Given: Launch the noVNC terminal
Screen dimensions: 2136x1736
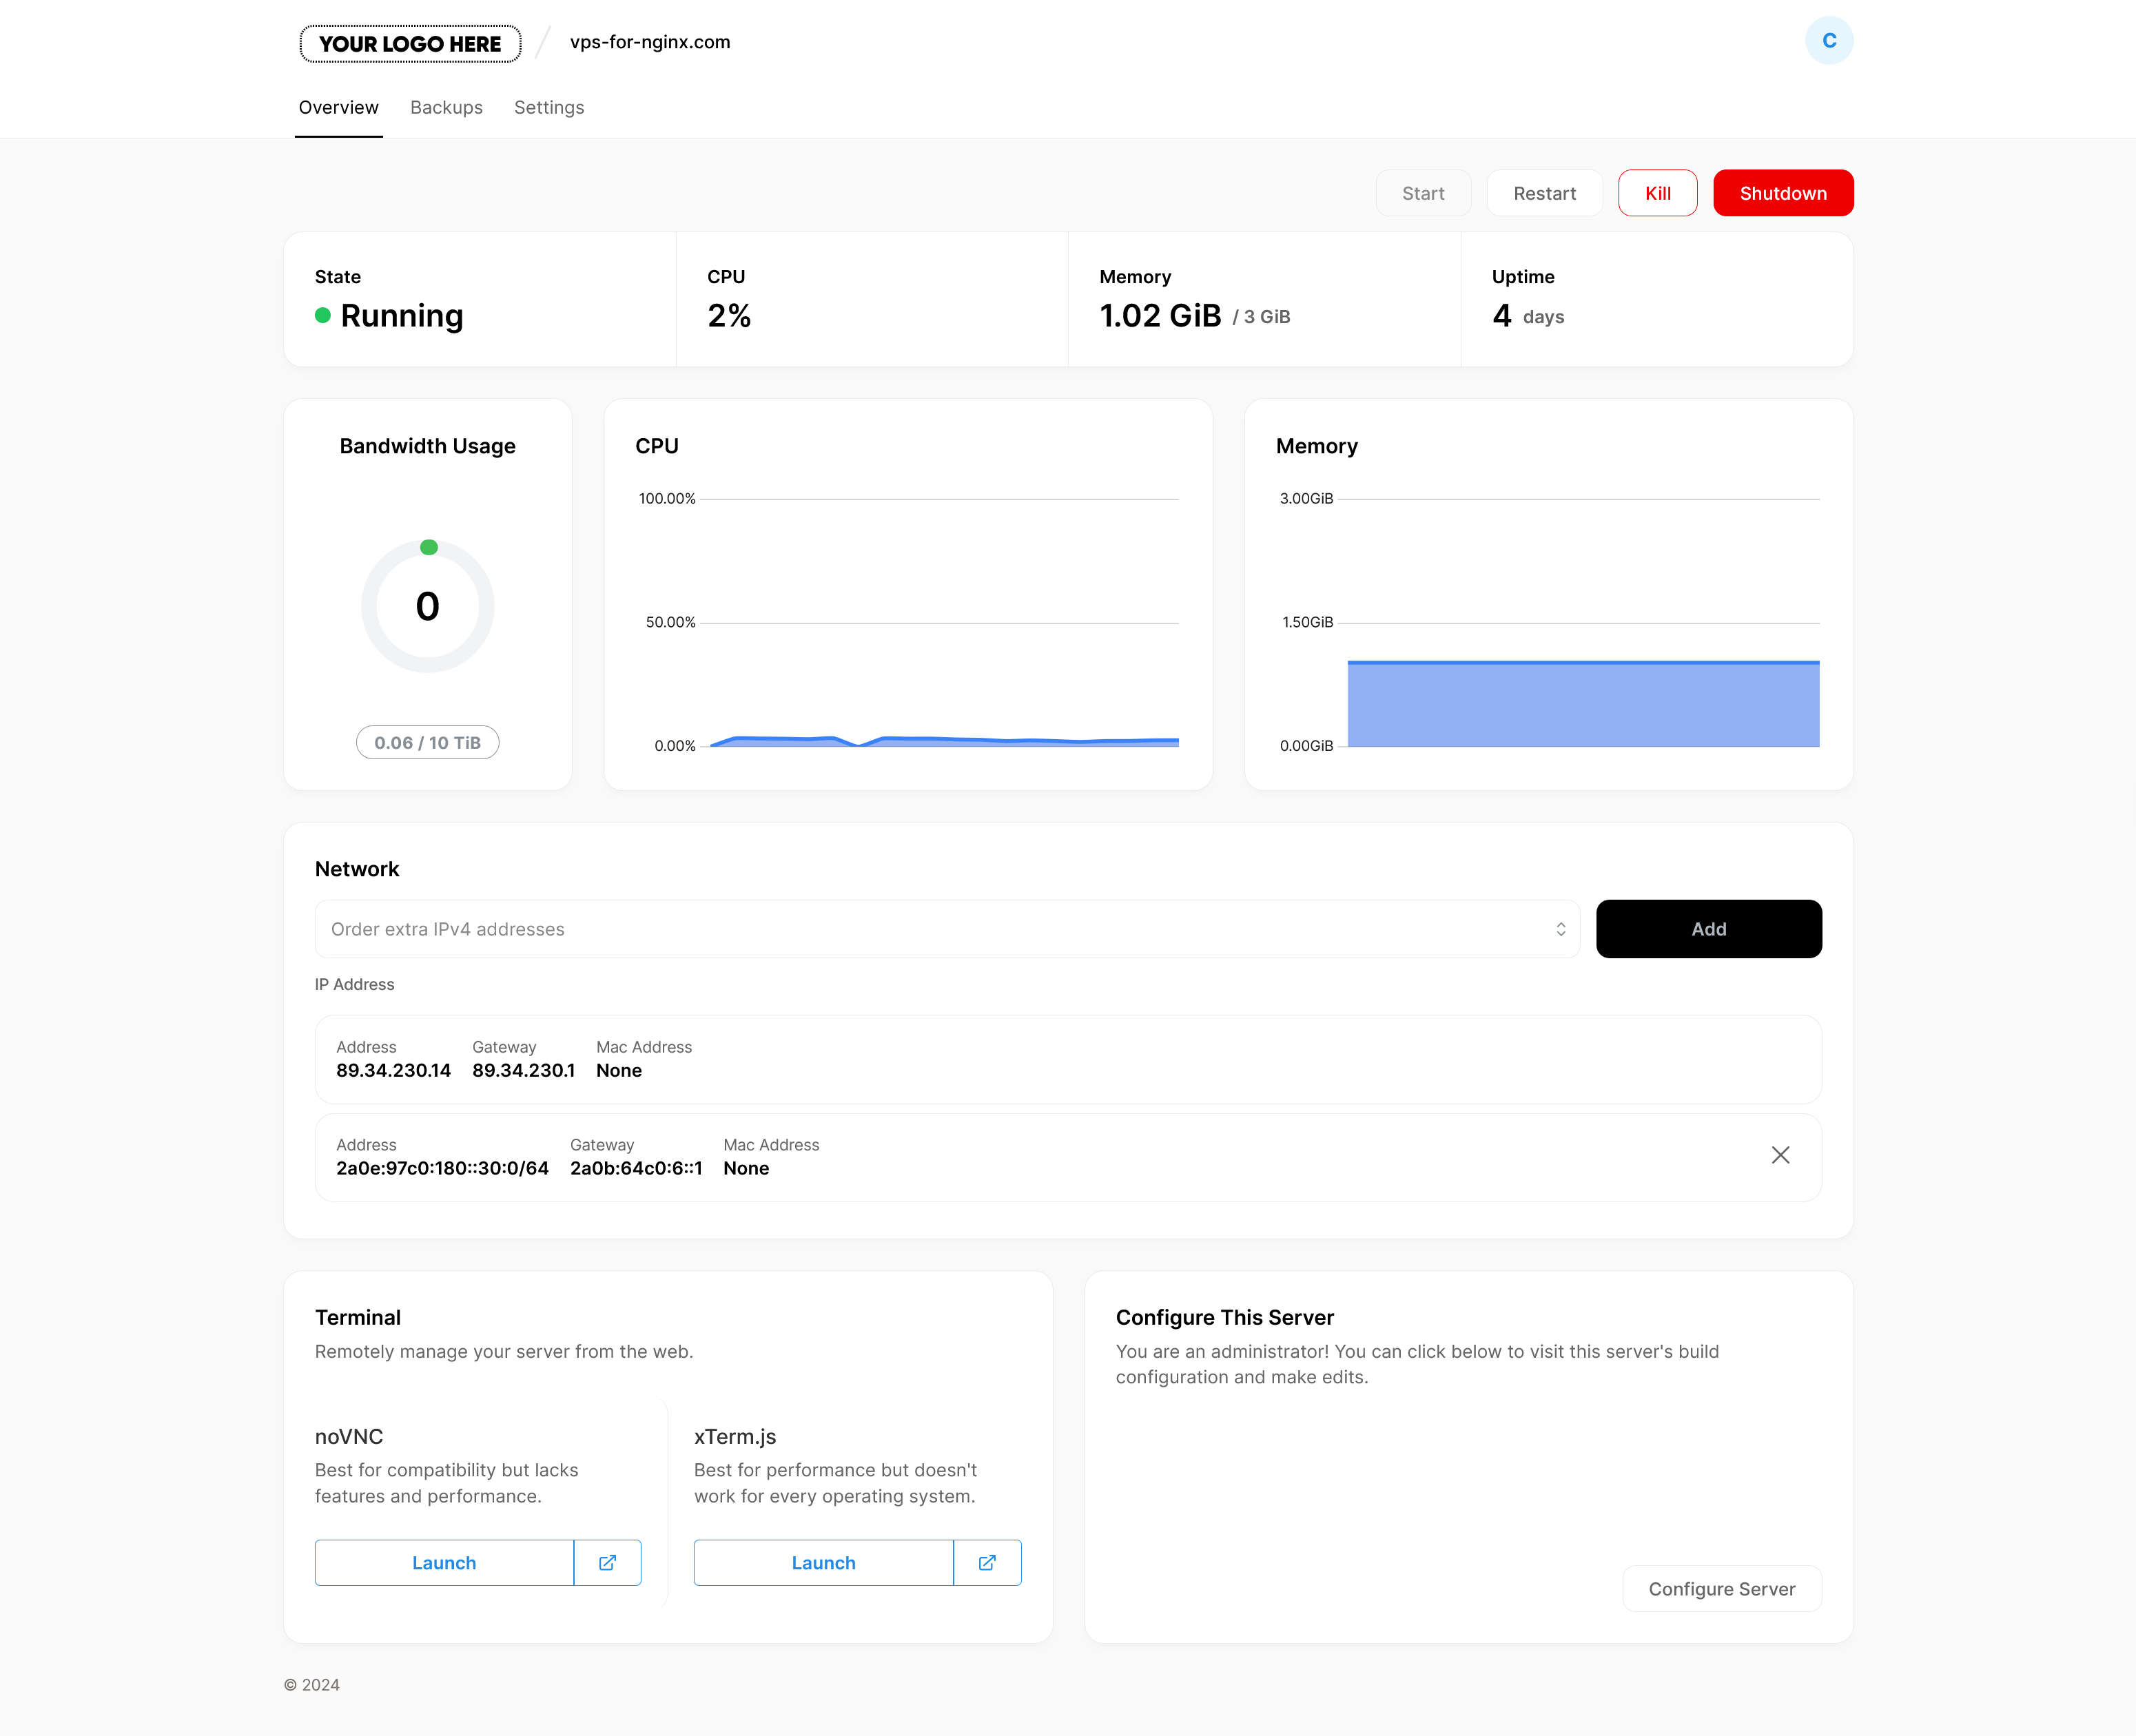Looking at the screenshot, I should coord(444,1562).
